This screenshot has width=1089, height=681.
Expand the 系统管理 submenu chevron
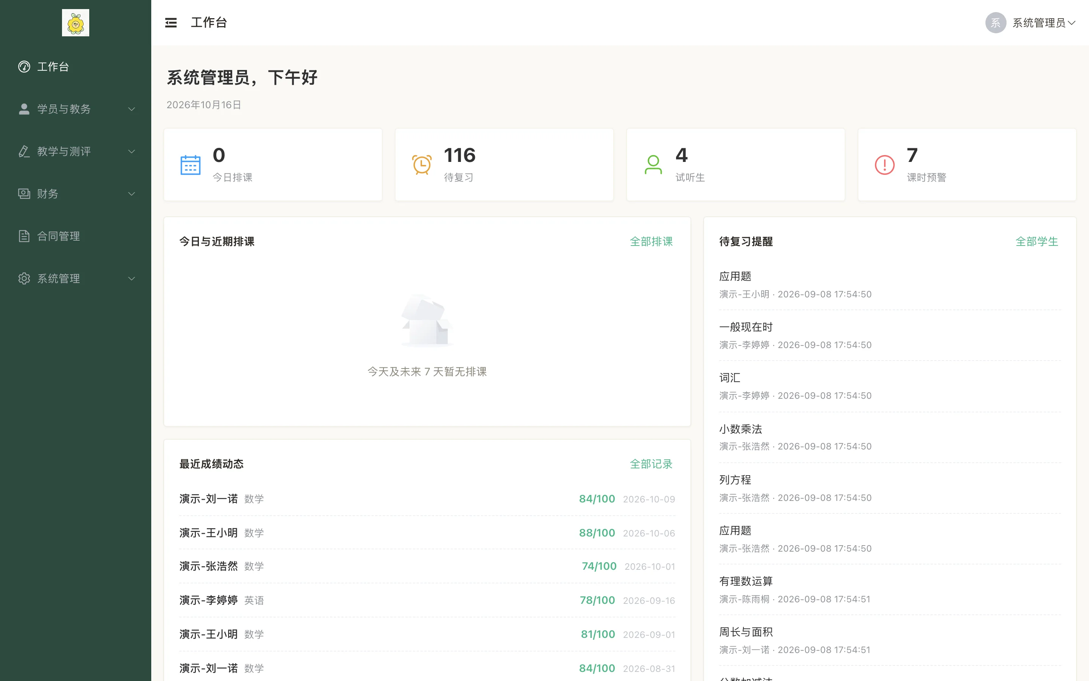(x=132, y=278)
